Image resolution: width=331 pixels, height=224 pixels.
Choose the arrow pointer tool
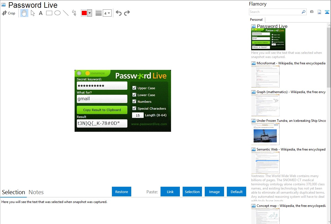pyautogui.click(x=33, y=13)
